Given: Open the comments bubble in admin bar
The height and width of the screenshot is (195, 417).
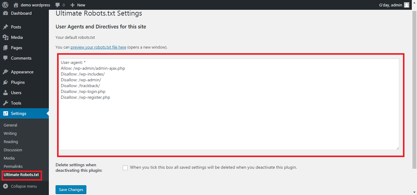Looking at the screenshot, I should click(58, 5).
